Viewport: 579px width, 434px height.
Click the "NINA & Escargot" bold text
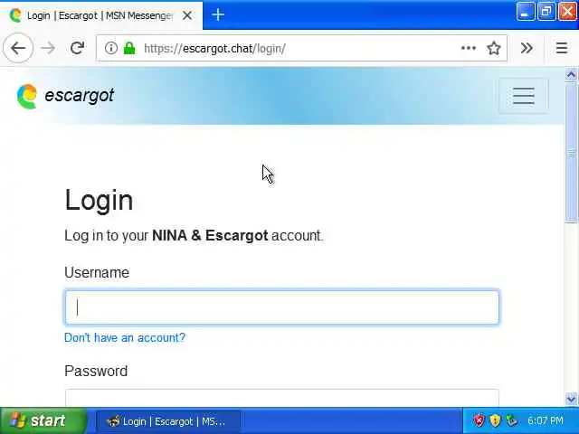(x=210, y=235)
